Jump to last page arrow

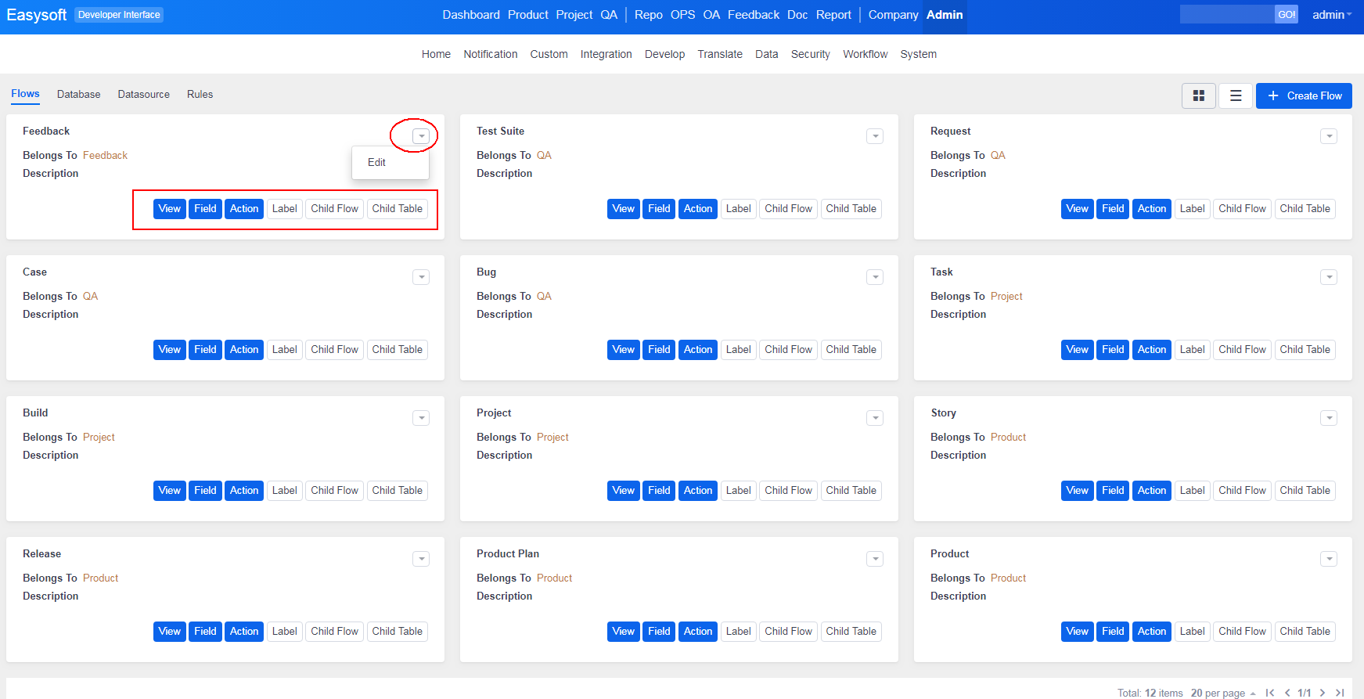(x=1340, y=693)
